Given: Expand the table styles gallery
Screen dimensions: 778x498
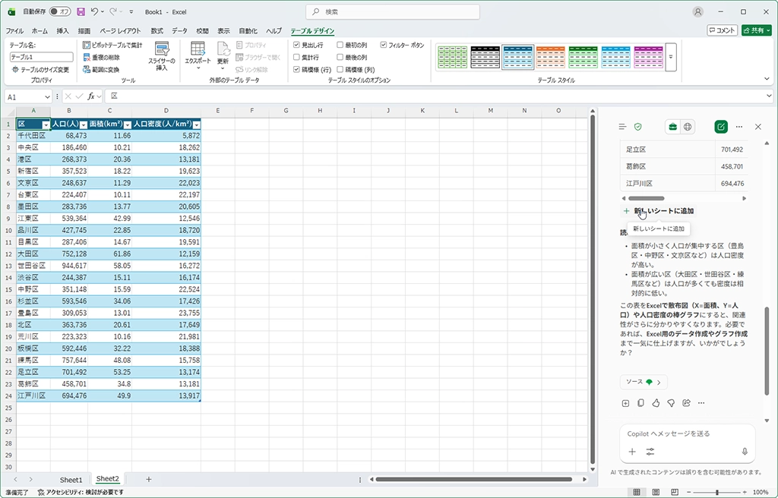Looking at the screenshot, I should 671,57.
